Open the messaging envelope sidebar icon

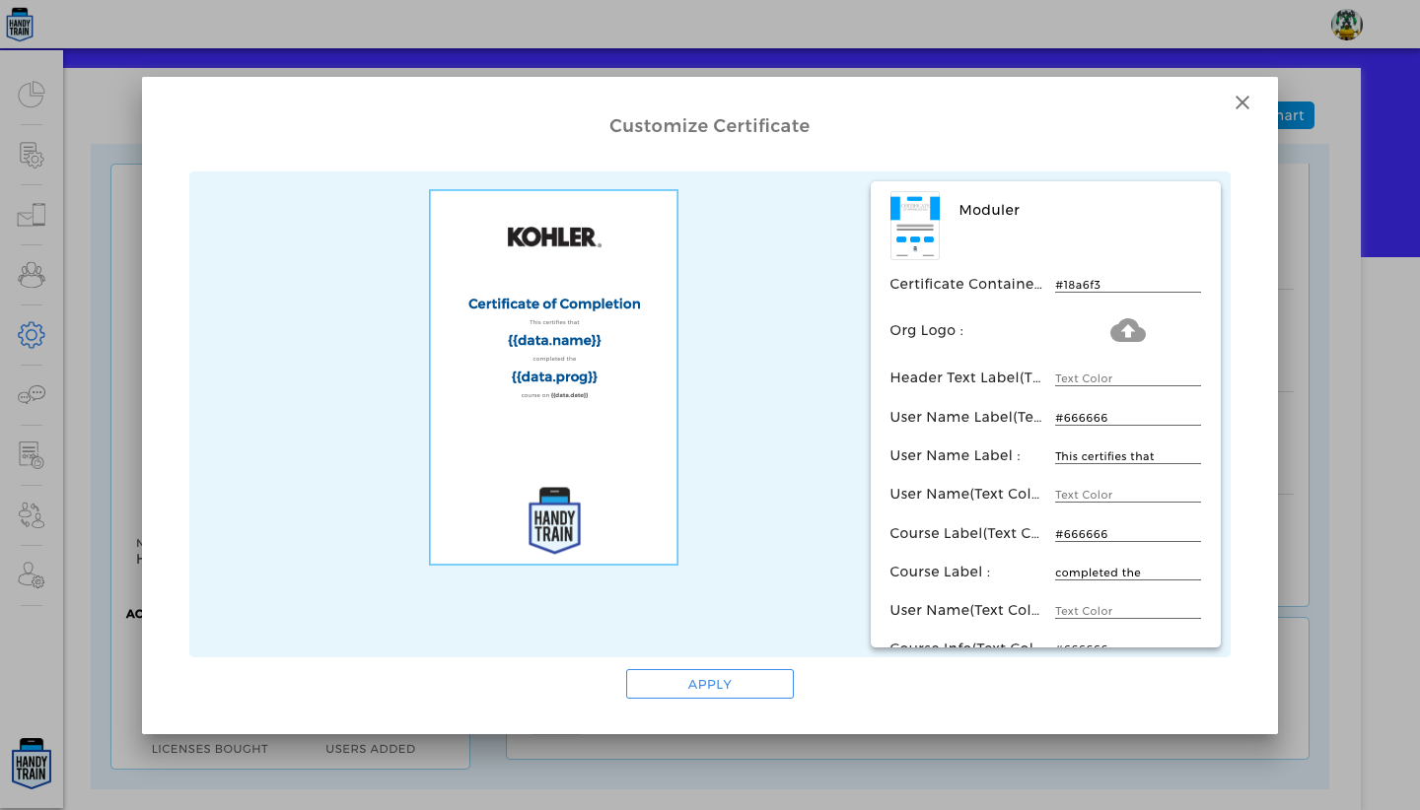(x=32, y=215)
